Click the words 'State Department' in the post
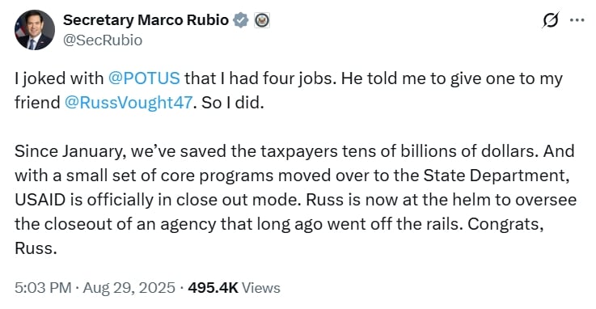Screen dimensions: 596x309 click(x=496, y=176)
